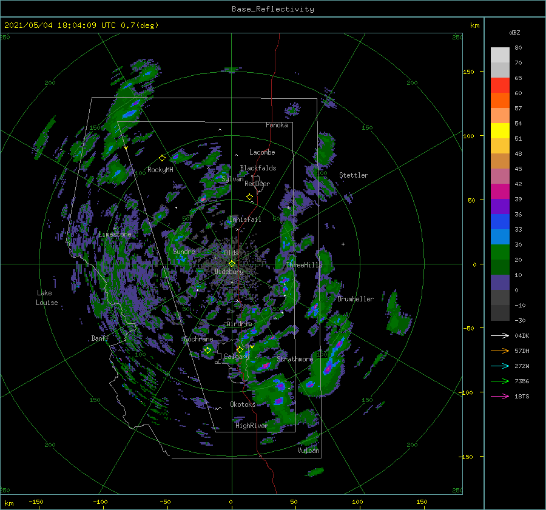The height and width of the screenshot is (510, 546).
Task: Click the Lacombe city label
Action: tap(262, 152)
